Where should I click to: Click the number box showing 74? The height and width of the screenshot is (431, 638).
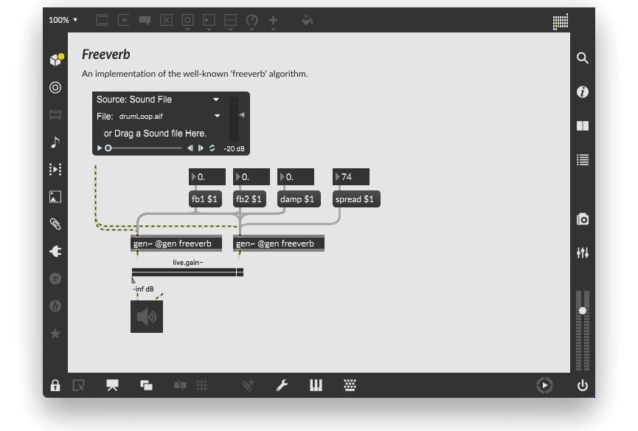click(x=351, y=176)
